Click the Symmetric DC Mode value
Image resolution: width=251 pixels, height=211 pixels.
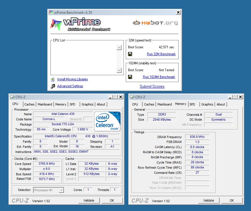coord(218,120)
